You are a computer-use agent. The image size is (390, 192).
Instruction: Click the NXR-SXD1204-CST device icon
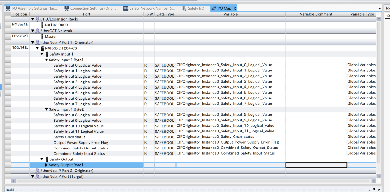click(x=42, y=48)
